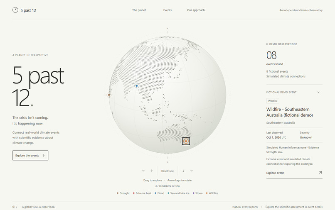This screenshot has width=335, height=210.
Task: Rotate globe up with the up arrow
Action: pyautogui.click(x=151, y=171)
